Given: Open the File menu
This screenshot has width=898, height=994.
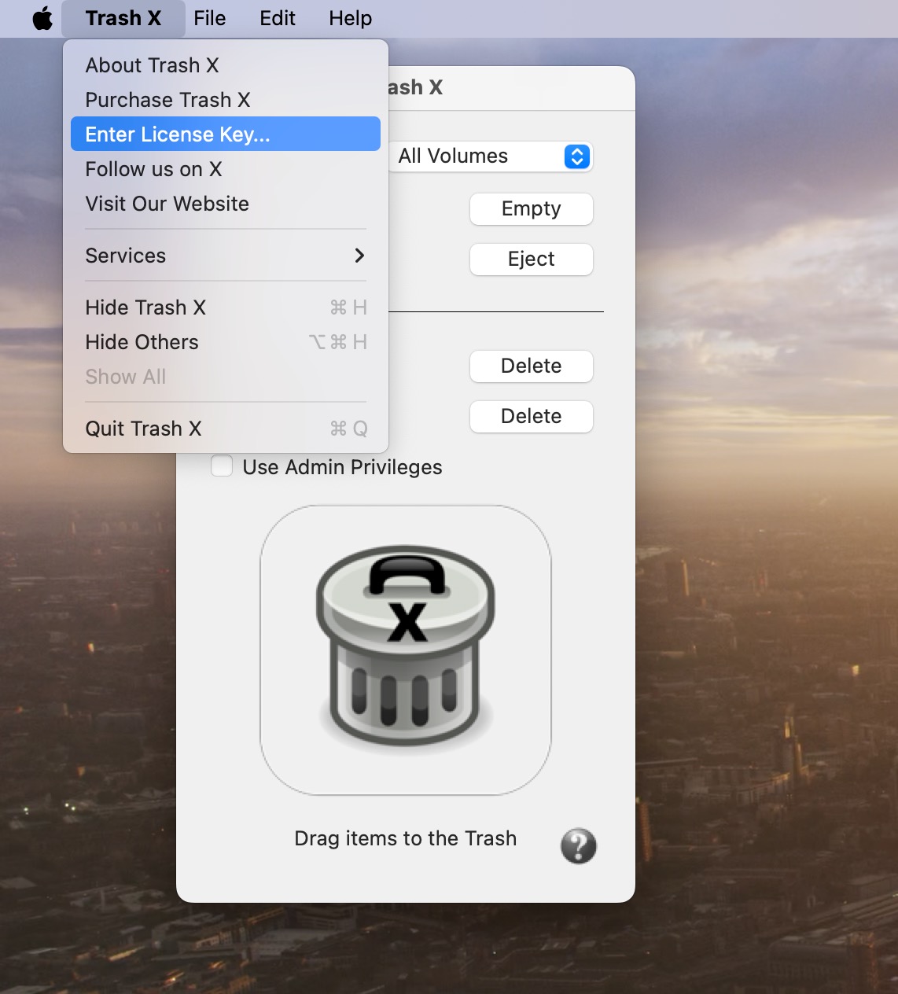Looking at the screenshot, I should (209, 18).
